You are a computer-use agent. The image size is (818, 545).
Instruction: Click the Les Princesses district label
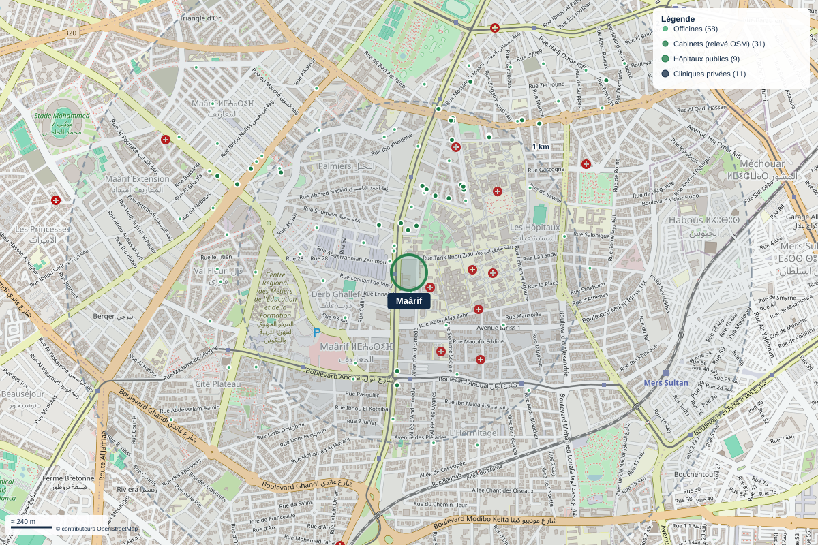click(42, 234)
